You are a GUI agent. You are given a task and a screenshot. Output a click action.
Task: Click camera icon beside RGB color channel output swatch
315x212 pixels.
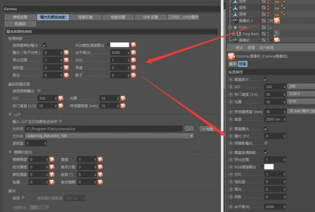click(x=134, y=45)
